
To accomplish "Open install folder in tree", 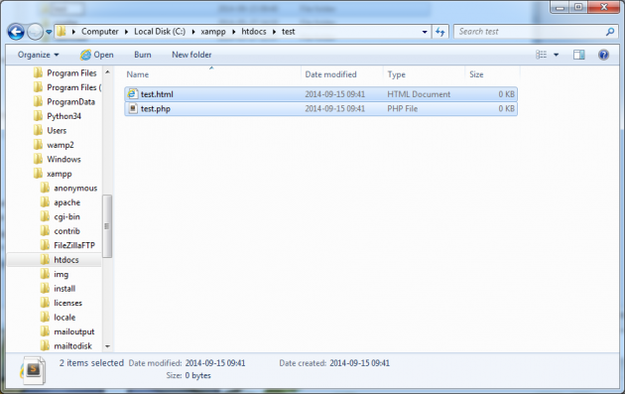I will coord(64,289).
